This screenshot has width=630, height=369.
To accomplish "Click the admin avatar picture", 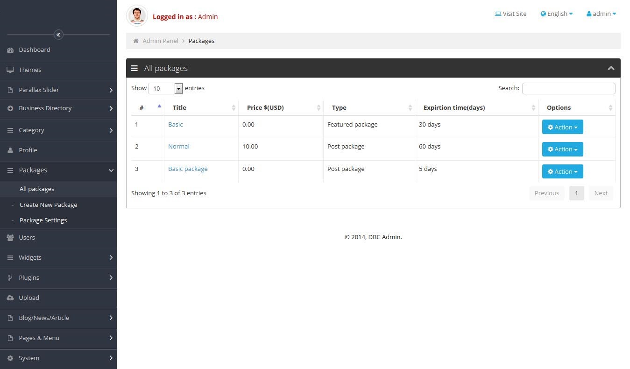I will coord(137,16).
